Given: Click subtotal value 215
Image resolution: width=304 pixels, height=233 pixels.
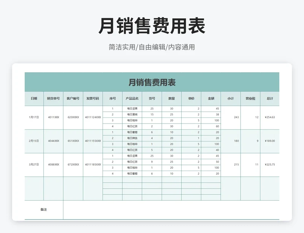Looking at the screenshot, I should [231, 165].
